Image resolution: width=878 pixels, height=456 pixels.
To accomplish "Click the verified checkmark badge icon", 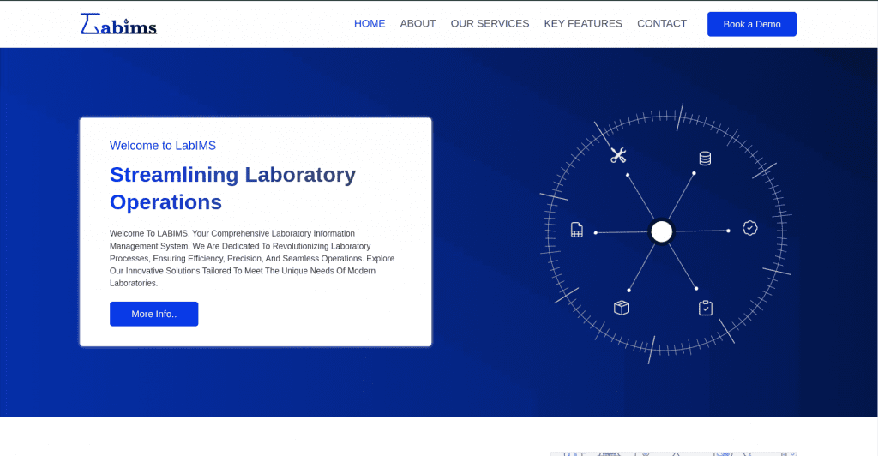I will coord(749,228).
